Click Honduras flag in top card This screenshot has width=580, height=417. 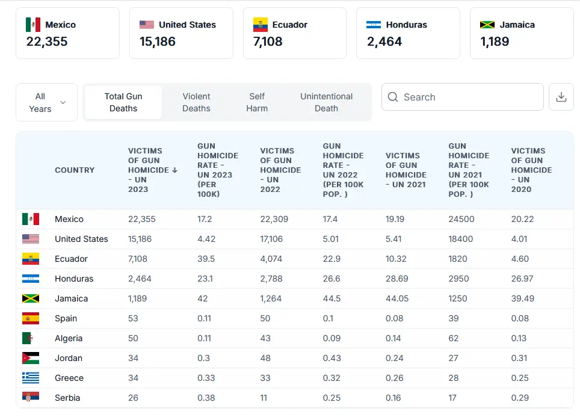click(374, 25)
